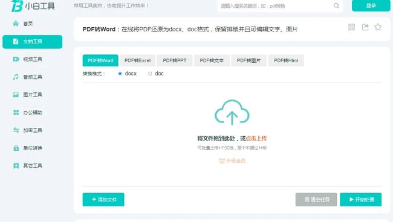Switch to the PDF转文本 tab
The height and width of the screenshot is (222, 393).
tap(212, 60)
